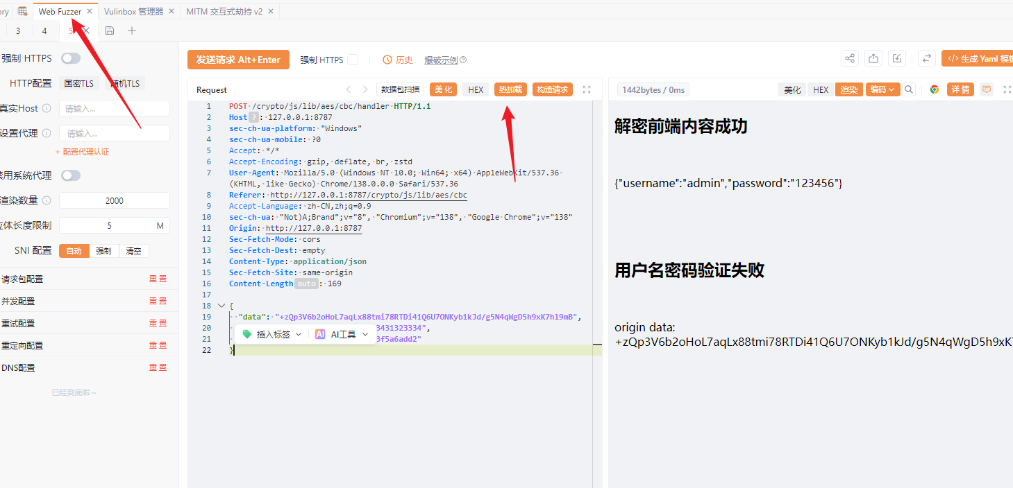
Task: Click the save icon beside page tabs
Action: coord(110,31)
